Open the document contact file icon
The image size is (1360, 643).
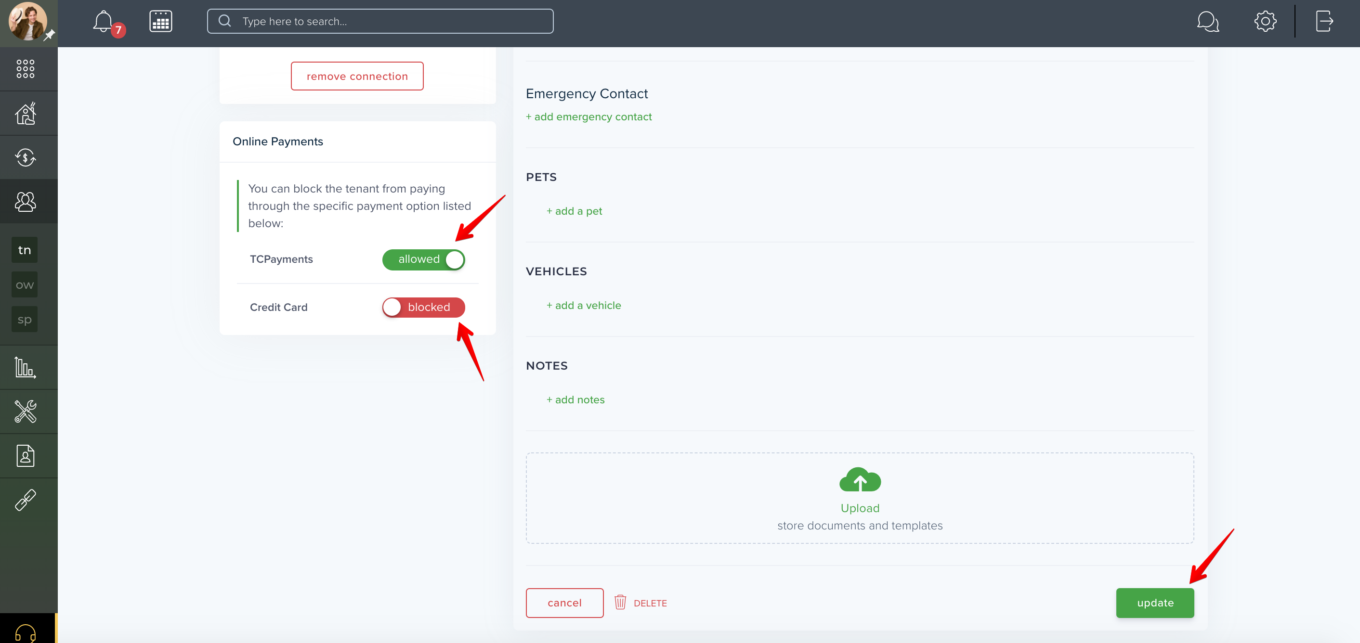point(26,456)
